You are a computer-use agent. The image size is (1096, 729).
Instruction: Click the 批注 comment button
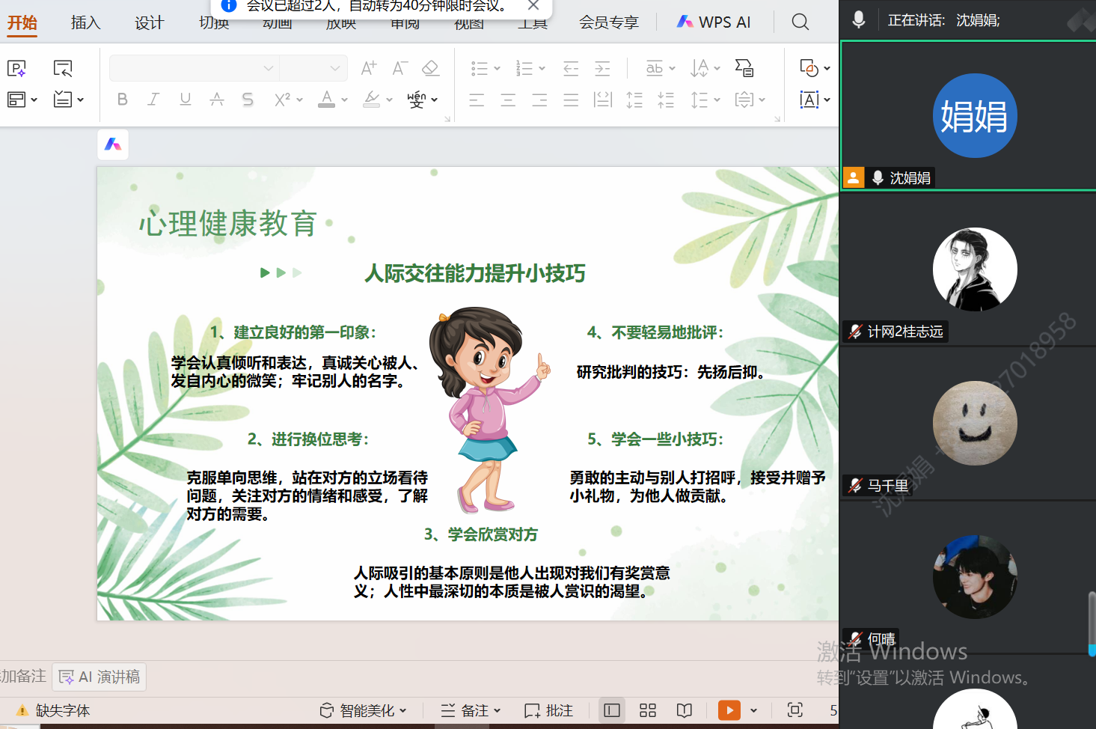click(549, 710)
